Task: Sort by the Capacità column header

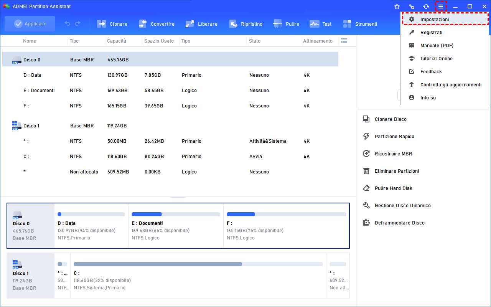Action: coord(117,41)
